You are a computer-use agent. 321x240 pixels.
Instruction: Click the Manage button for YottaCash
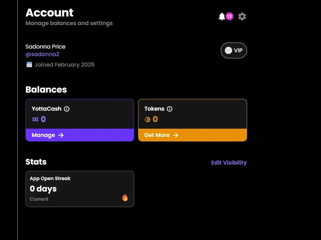coord(79,135)
